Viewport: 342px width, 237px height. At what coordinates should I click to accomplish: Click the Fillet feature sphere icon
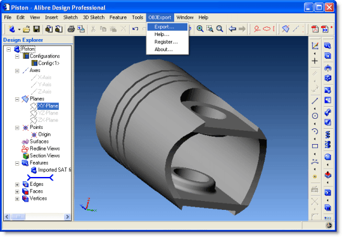[327, 157]
